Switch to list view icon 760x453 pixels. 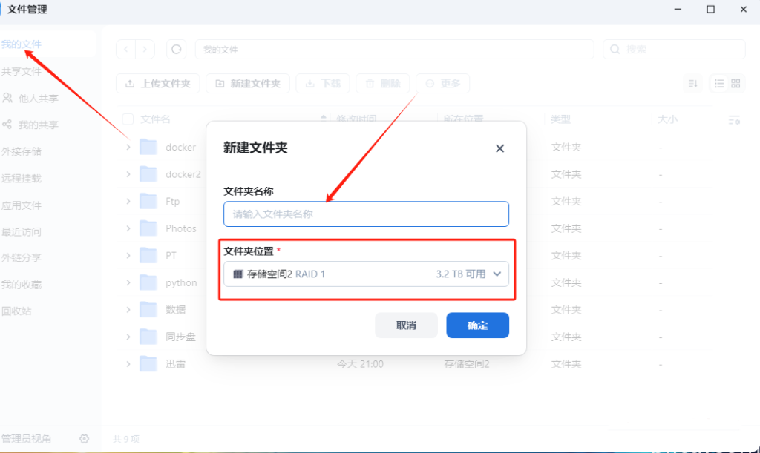pyautogui.click(x=718, y=84)
